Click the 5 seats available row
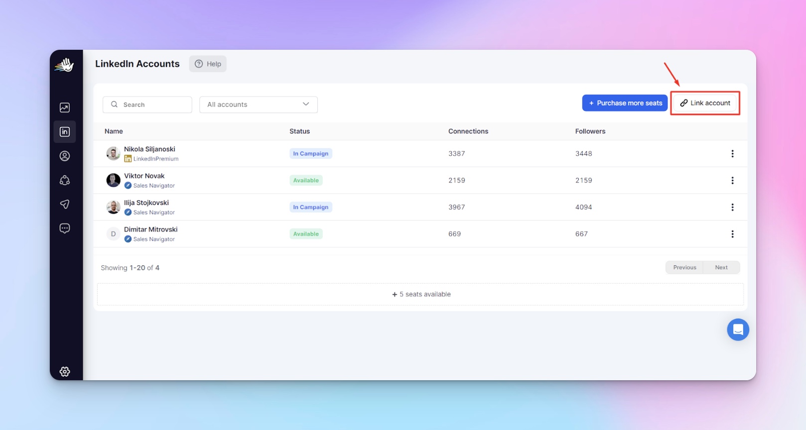 click(x=420, y=294)
